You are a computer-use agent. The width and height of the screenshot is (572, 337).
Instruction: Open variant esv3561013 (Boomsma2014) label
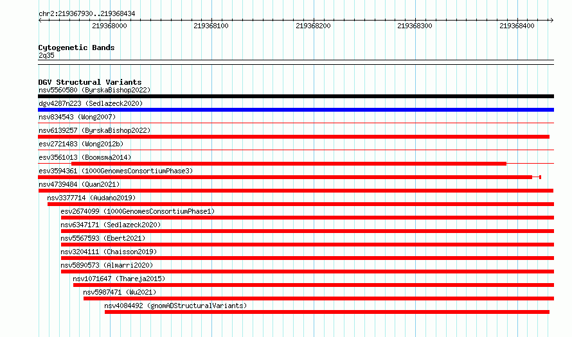coord(85,157)
